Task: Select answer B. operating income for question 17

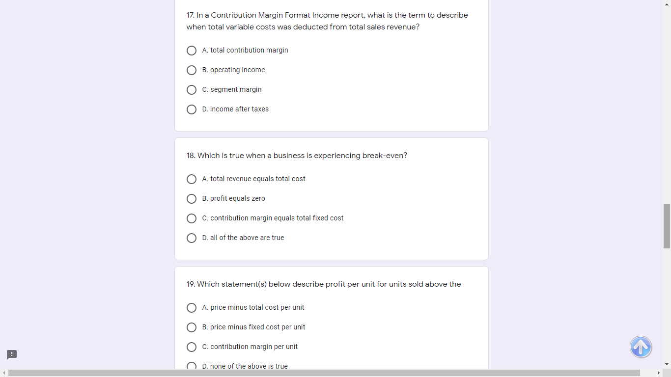Action: click(x=192, y=70)
